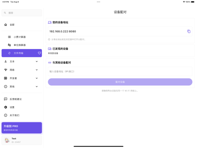Click the settings gear icon
Image resolution: width=197 pixels, height=148 pixels.
point(6,107)
